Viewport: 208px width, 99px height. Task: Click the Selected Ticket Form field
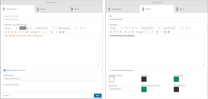click(x=52, y=19)
